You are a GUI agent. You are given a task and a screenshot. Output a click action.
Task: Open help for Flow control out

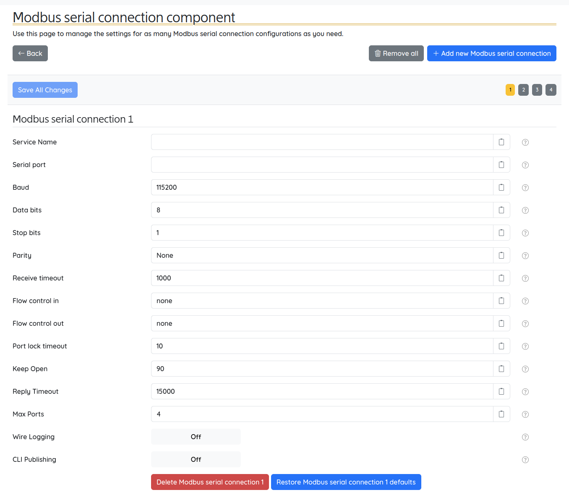point(525,324)
